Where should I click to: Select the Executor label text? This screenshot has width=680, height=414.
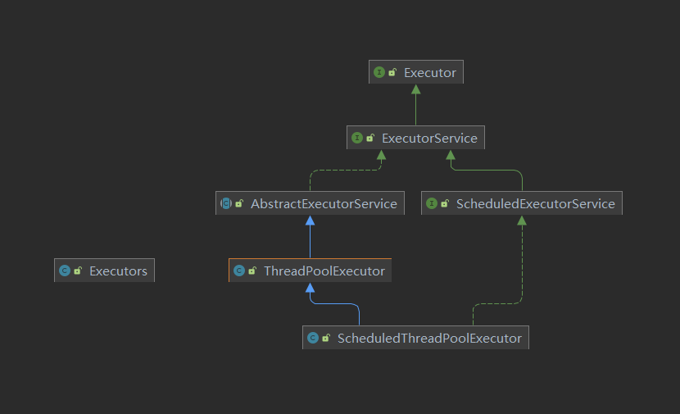(429, 72)
